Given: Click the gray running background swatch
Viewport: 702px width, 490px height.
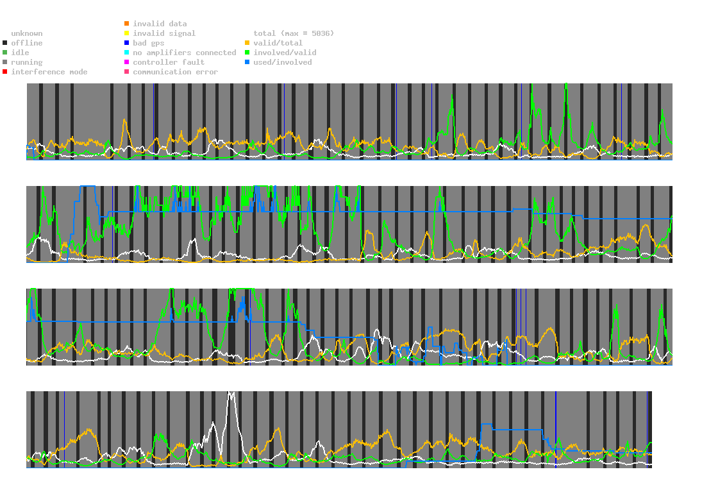Looking at the screenshot, I should click(x=5, y=62).
